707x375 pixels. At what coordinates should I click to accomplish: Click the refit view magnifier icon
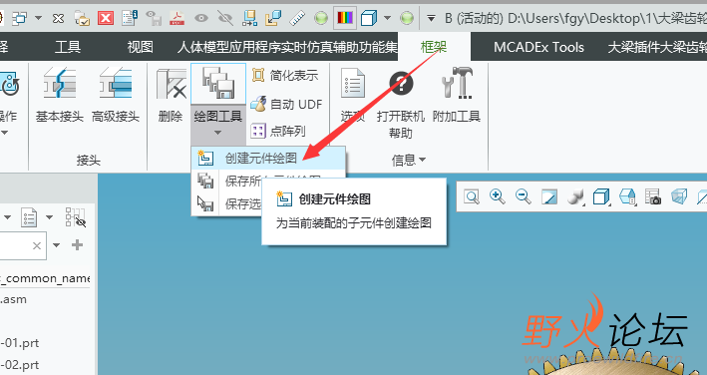tap(472, 196)
